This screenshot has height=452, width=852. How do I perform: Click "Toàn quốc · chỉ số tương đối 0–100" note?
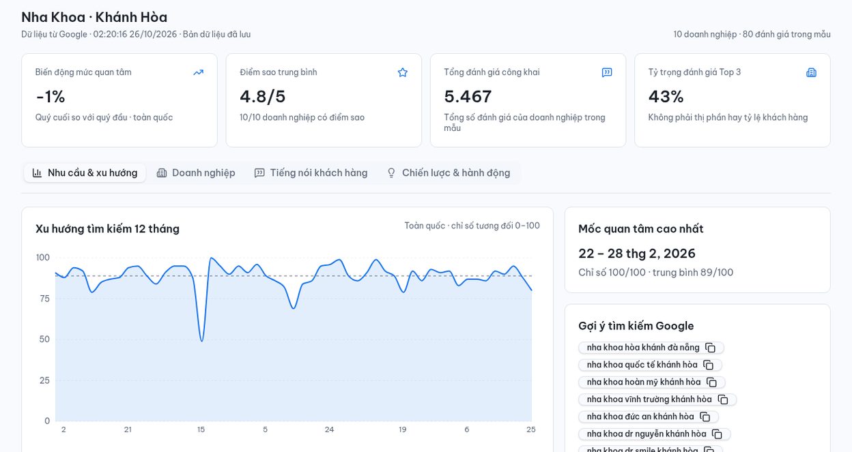click(472, 226)
